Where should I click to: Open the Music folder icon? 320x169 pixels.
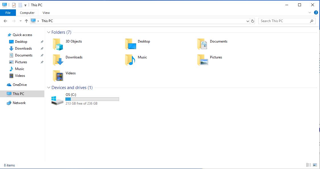click(130, 60)
